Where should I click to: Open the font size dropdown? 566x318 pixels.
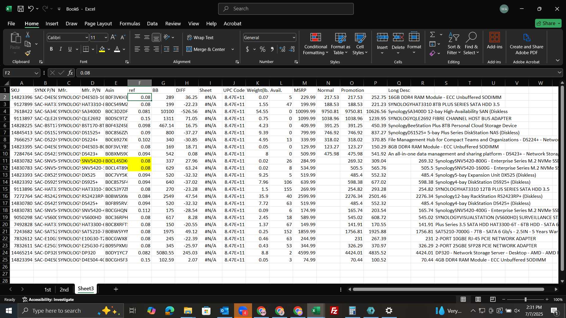point(106,37)
